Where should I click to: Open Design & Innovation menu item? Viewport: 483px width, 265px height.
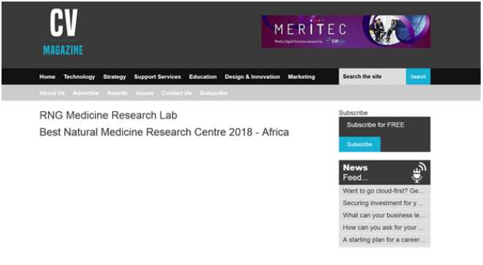(252, 77)
